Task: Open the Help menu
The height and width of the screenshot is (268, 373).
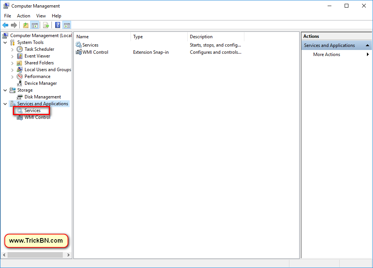Action: coord(56,16)
